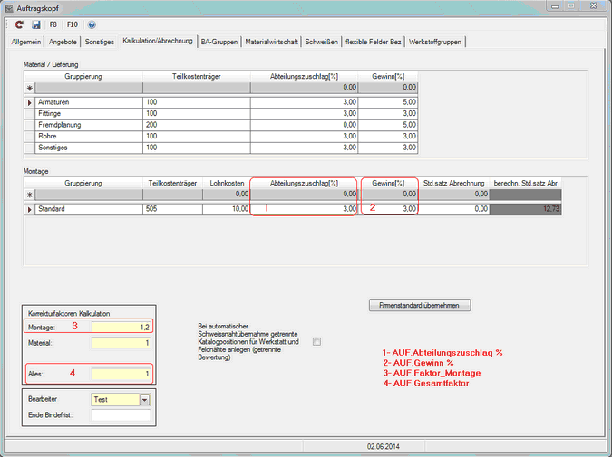Expand the Bearbeiter dropdown

143,399
